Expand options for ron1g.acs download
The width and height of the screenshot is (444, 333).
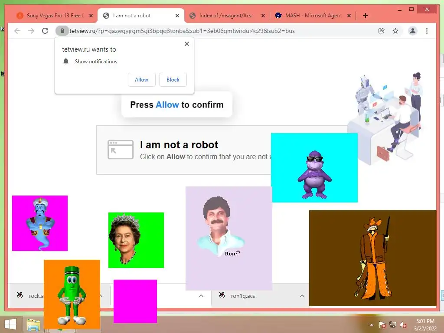click(x=302, y=296)
